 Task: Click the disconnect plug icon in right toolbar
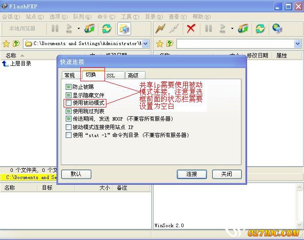pos(174,29)
